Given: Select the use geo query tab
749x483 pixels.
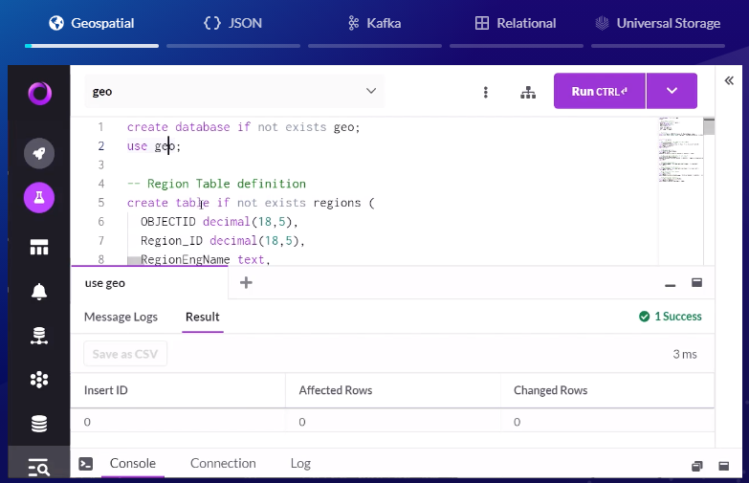Looking at the screenshot, I should point(150,283).
